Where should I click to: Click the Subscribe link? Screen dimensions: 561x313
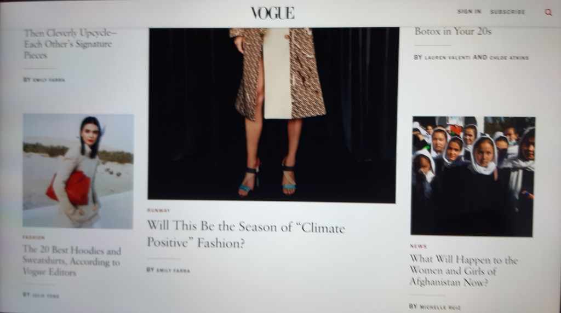pos(507,12)
